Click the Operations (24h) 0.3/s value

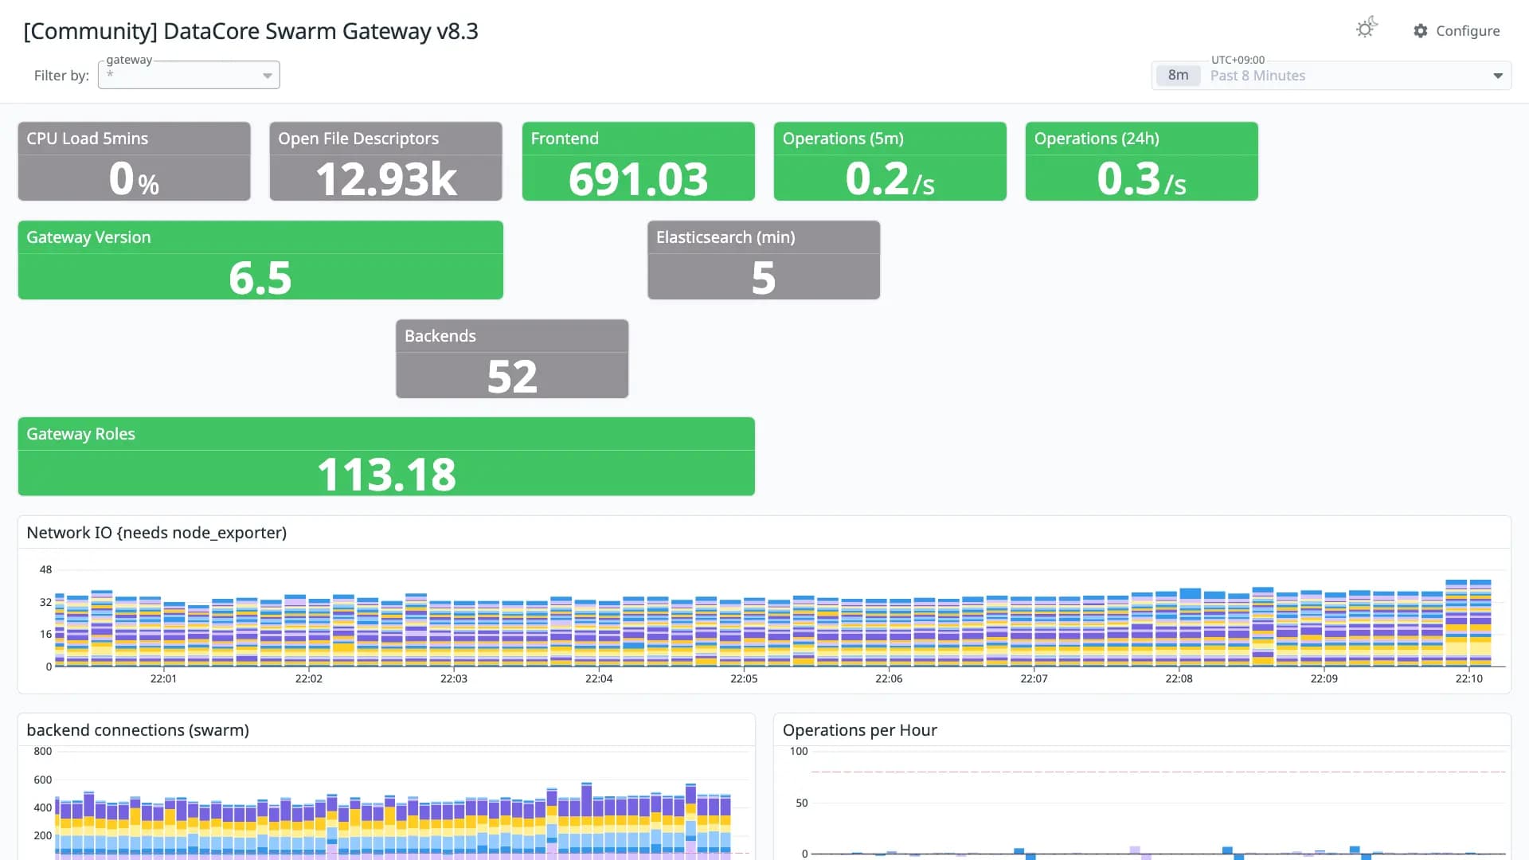pyautogui.click(x=1141, y=178)
